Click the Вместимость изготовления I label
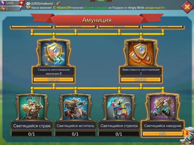This screenshot has width=194, height=145. [141, 71]
